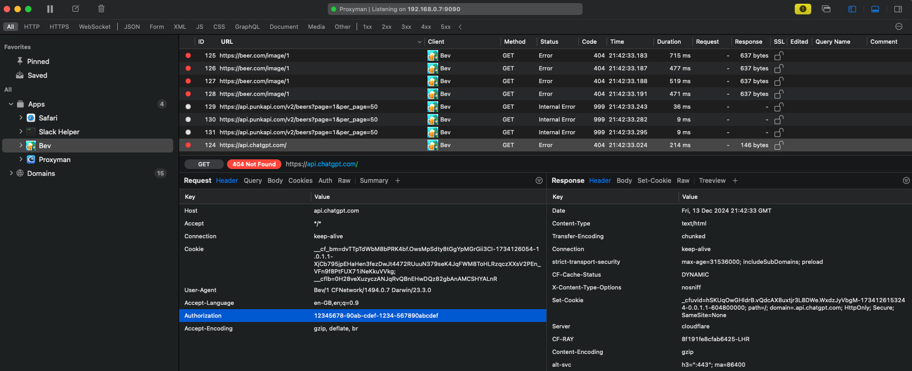Click the Saved tray icon
912x371 pixels.
[x=20, y=75]
